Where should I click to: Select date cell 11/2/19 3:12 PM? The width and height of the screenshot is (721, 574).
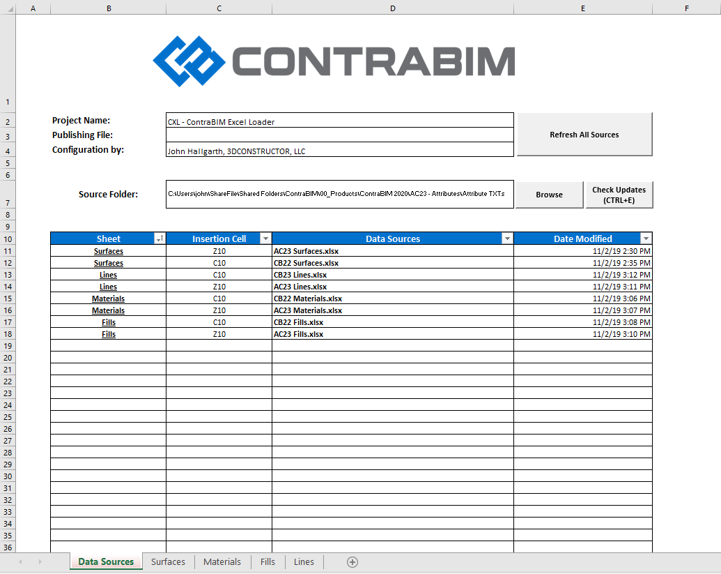tap(583, 275)
